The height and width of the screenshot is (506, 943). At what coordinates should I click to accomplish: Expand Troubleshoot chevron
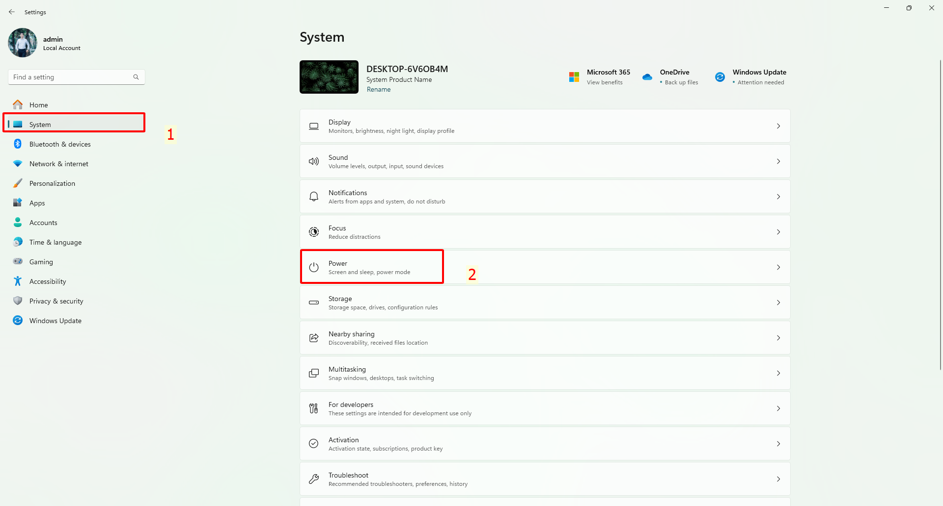[x=778, y=479]
